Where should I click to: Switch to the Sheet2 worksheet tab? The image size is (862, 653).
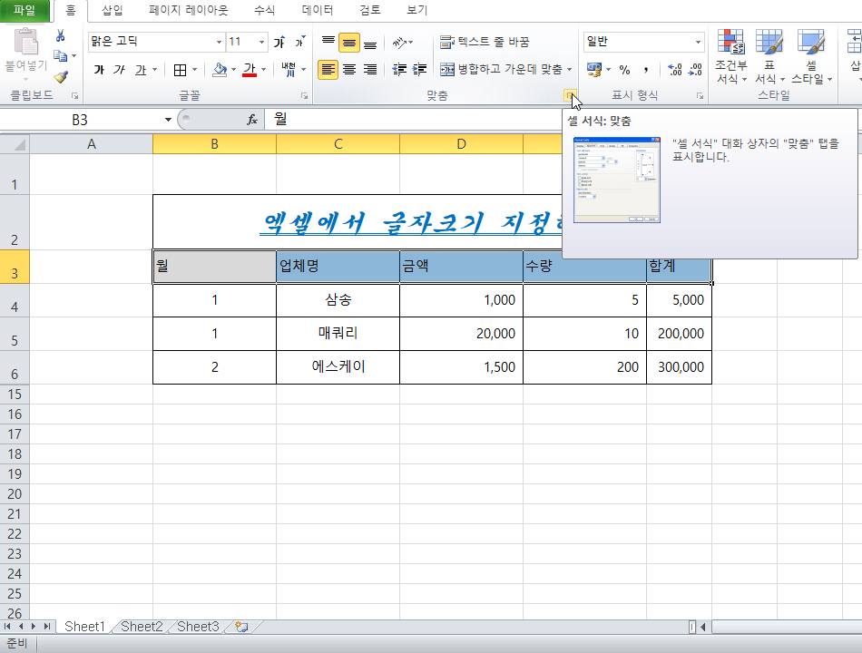[142, 627]
